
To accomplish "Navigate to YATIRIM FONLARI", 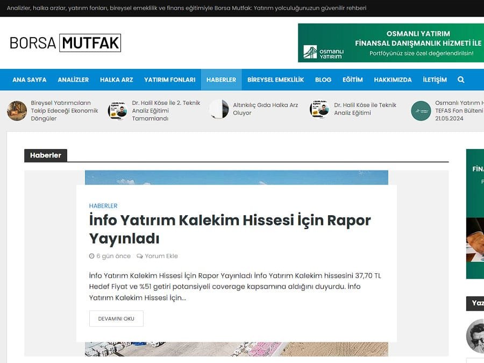I will click(x=169, y=79).
